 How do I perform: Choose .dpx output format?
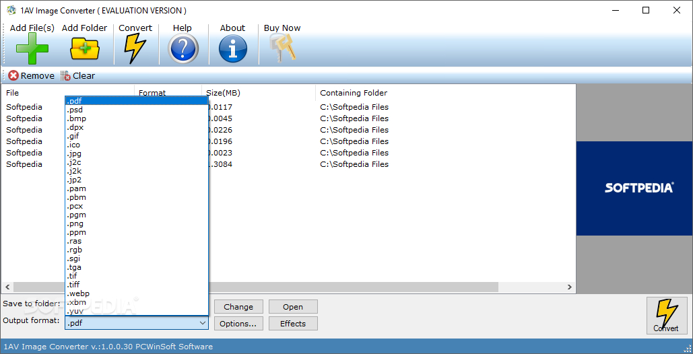click(x=137, y=128)
